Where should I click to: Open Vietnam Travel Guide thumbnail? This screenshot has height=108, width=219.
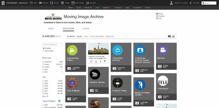pos(98,49)
